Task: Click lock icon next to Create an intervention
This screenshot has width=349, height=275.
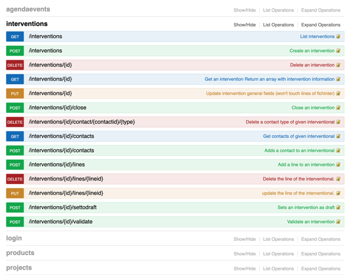Action: [338, 51]
